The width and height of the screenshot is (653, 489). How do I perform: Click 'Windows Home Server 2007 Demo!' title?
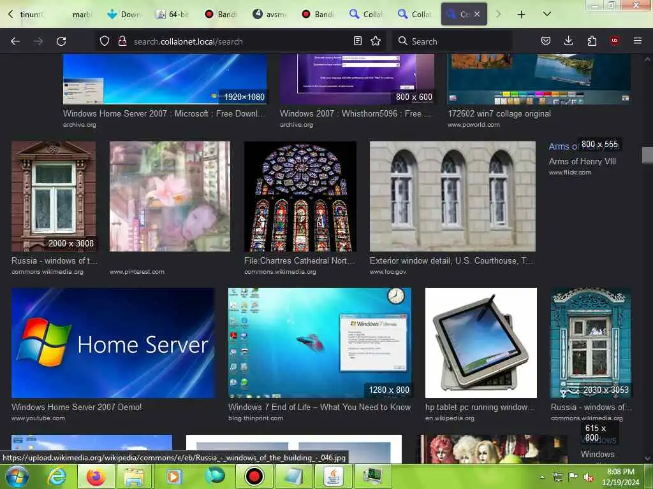[77, 407]
